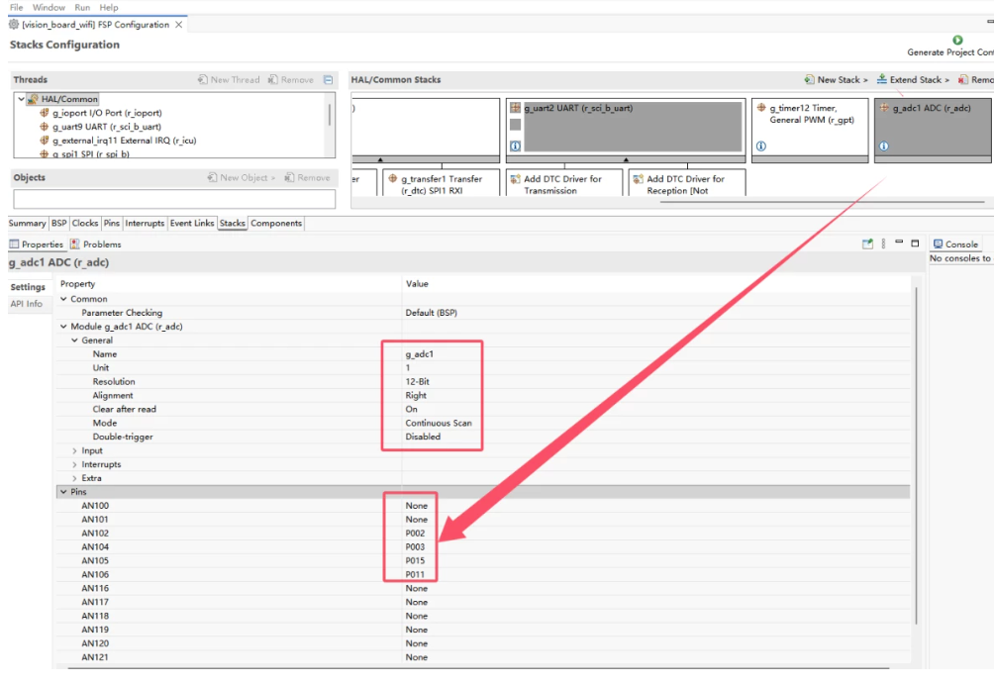Click the New Thread icon button
Screen dimensions: 994x685
[x=203, y=79]
